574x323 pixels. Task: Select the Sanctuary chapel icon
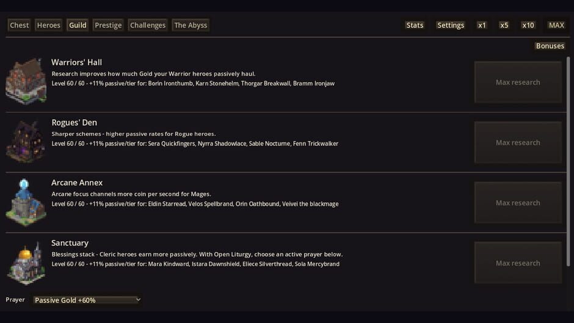click(26, 263)
